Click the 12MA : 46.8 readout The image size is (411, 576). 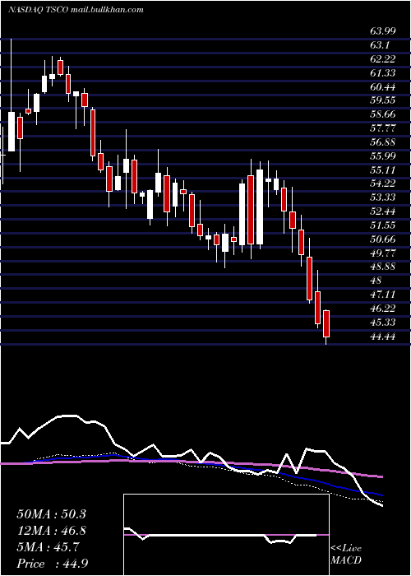click(51, 531)
